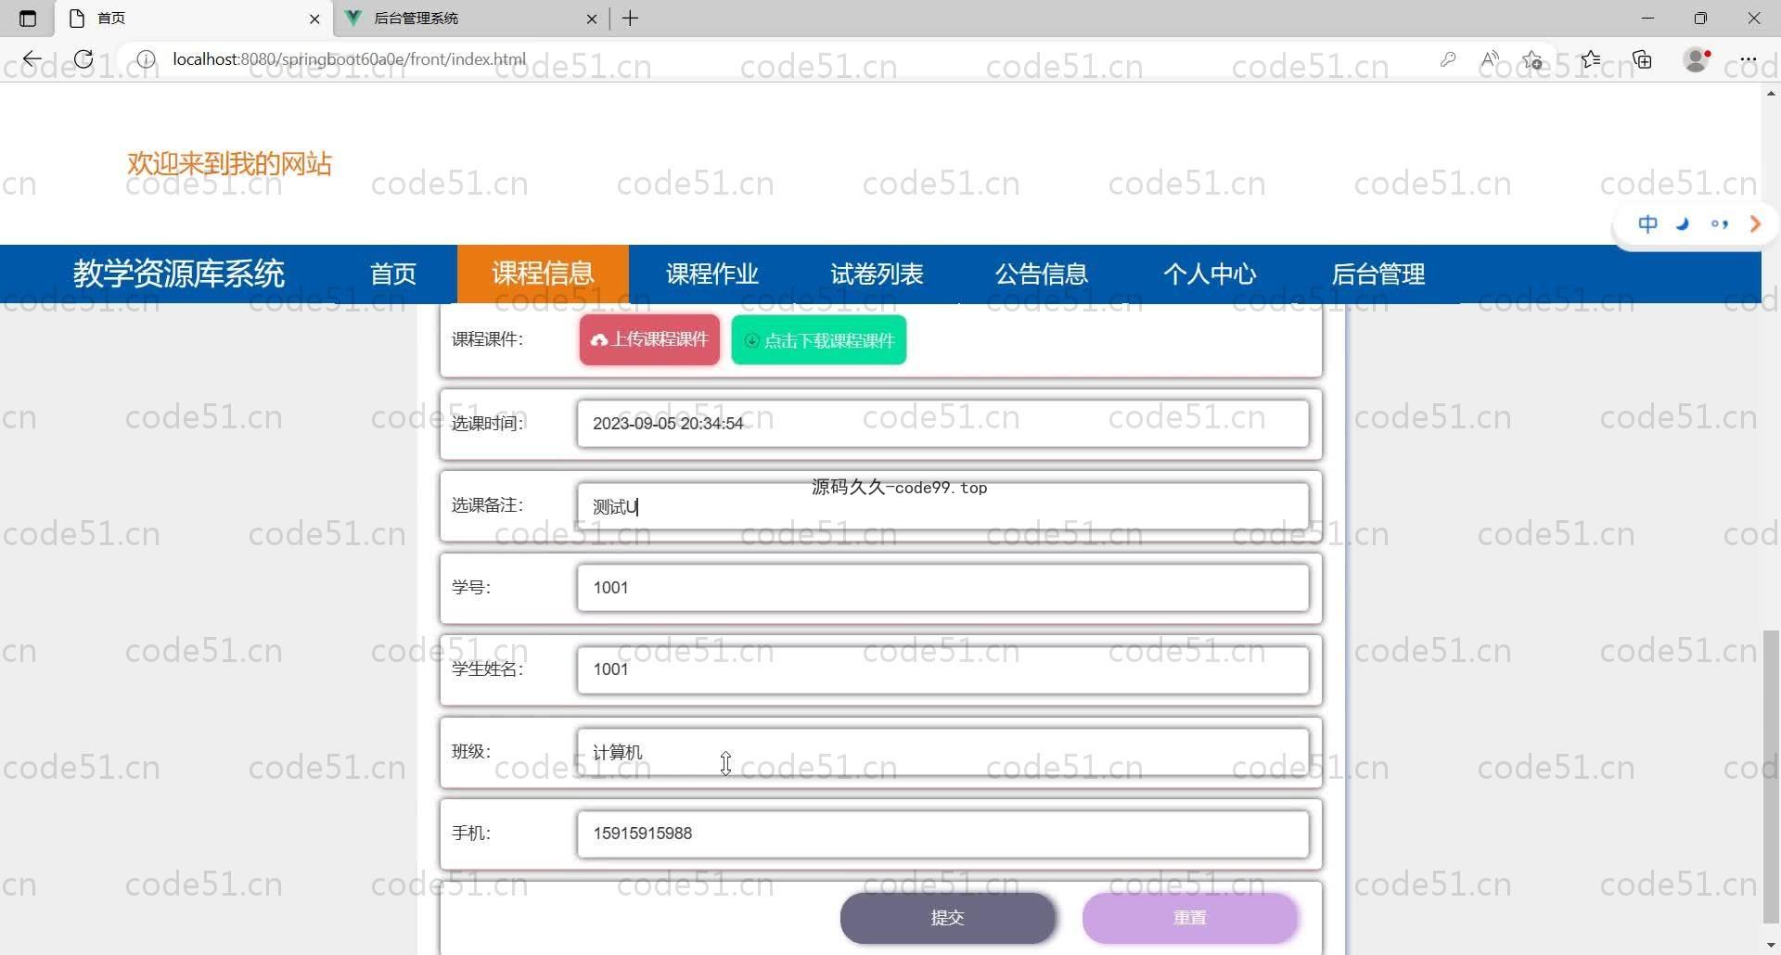Switch to the 首页 browser tab
This screenshot has width=1781, height=955.
tap(193, 19)
